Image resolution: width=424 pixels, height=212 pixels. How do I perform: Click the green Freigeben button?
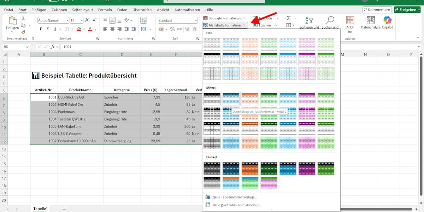407,10
